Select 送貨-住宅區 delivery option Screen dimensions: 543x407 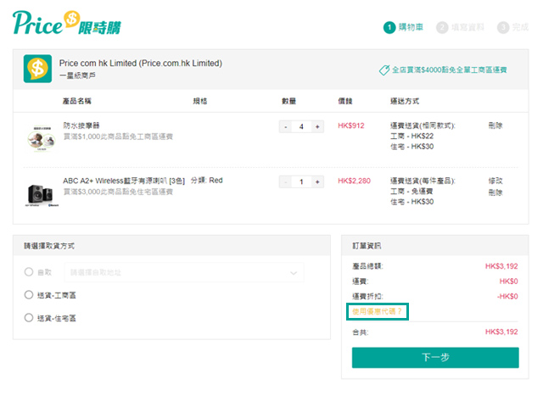(x=29, y=318)
